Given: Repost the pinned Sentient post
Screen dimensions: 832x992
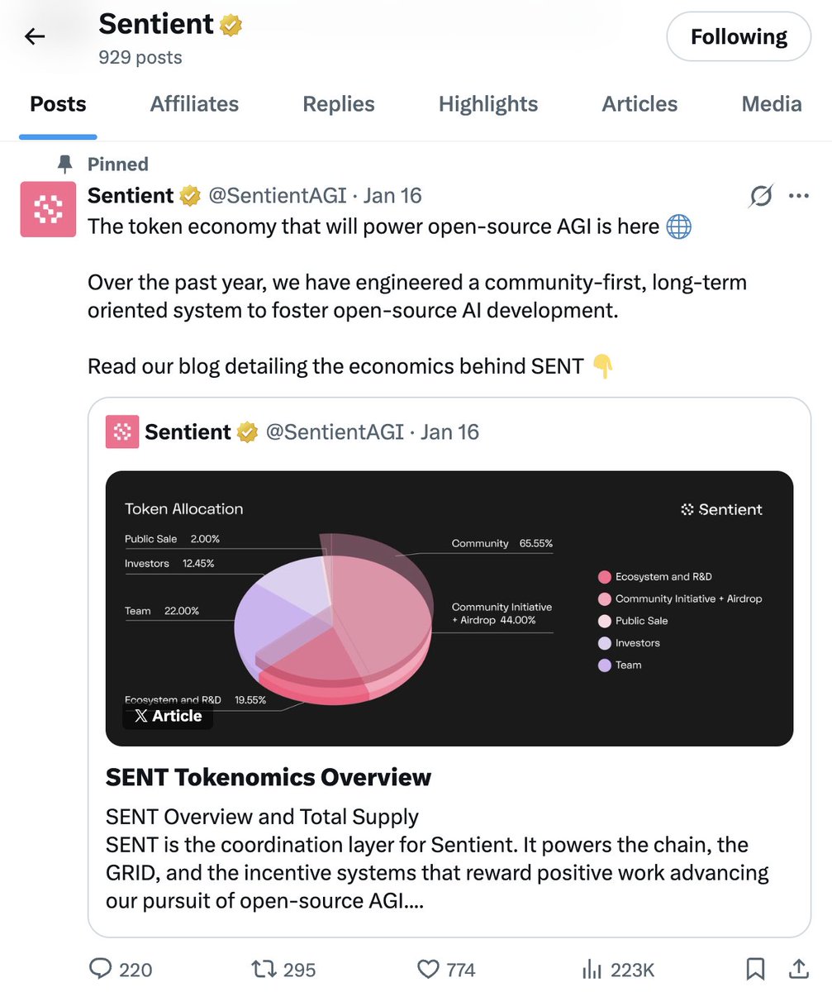Looking at the screenshot, I should [x=264, y=969].
